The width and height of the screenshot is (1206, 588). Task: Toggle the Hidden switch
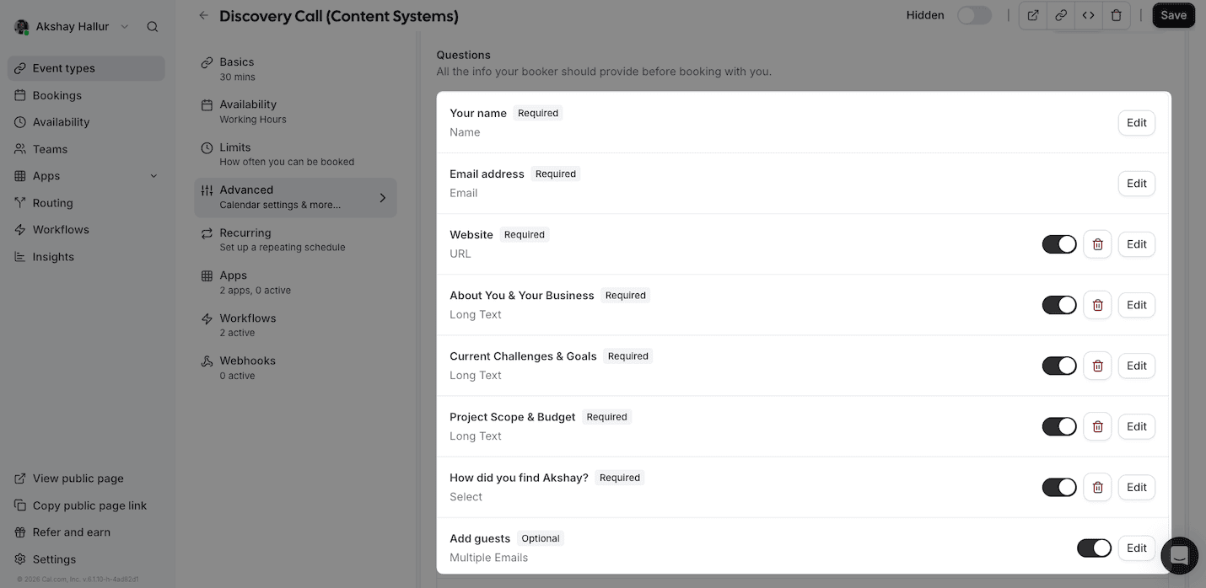click(x=974, y=15)
